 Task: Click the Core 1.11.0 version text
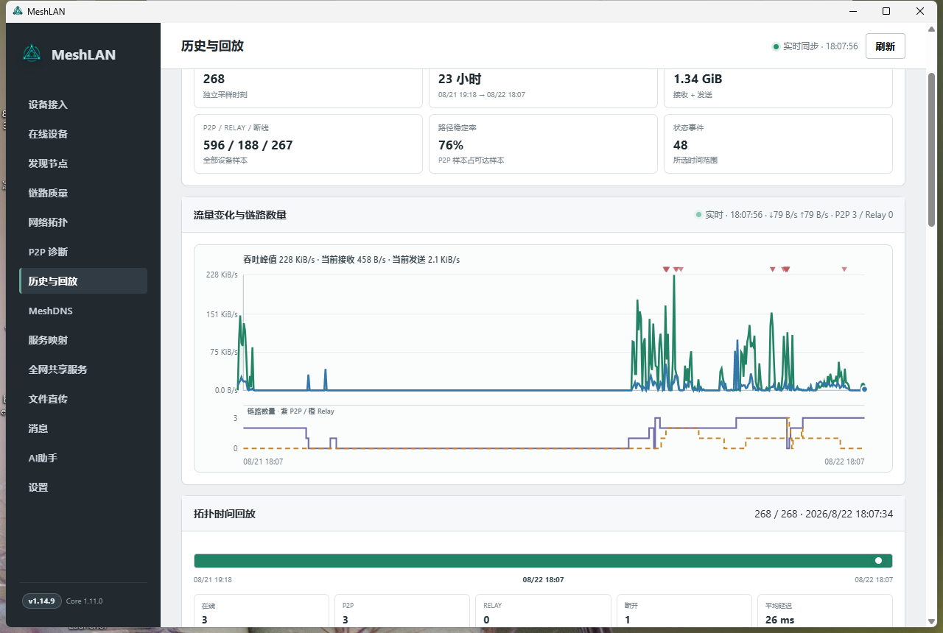(x=84, y=601)
